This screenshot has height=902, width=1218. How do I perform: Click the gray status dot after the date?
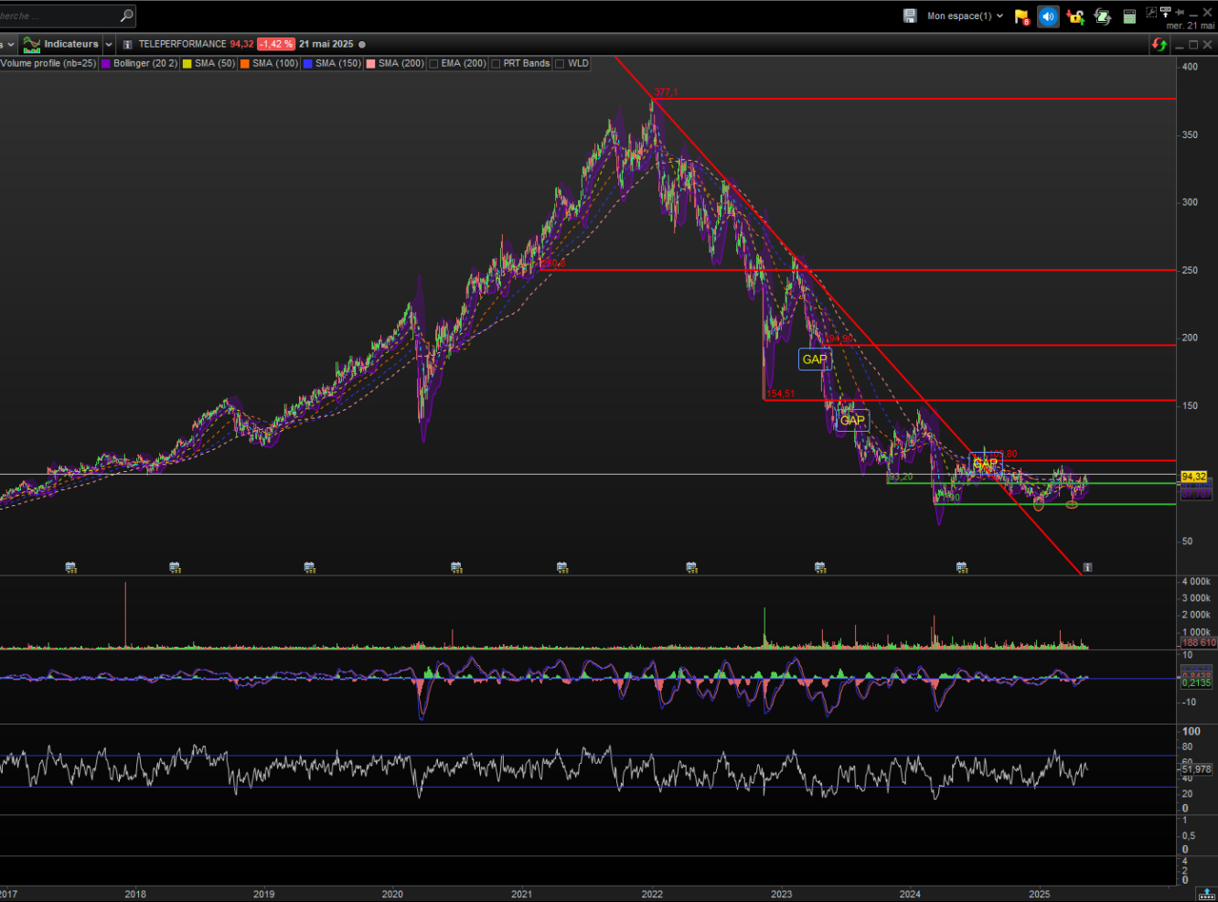click(362, 44)
